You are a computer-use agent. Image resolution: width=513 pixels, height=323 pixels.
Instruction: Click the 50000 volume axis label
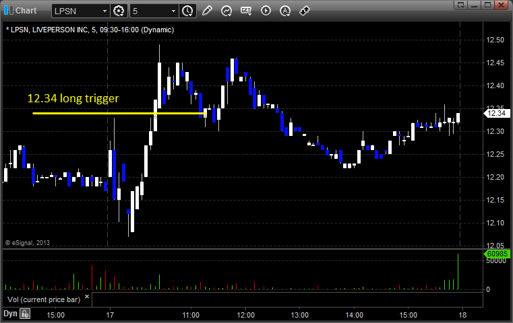[x=496, y=261]
